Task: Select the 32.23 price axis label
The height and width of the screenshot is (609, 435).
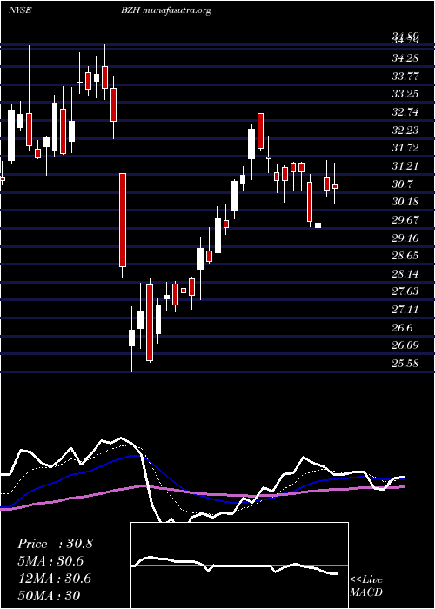Action: pos(405,130)
